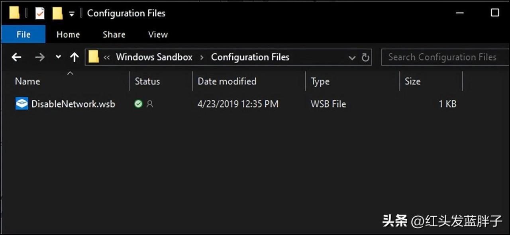Open the recent locations dropdown beside Forward arrow
The width and height of the screenshot is (510, 235).
58,57
